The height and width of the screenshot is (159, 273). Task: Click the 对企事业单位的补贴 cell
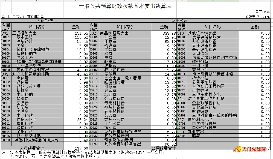213,98
